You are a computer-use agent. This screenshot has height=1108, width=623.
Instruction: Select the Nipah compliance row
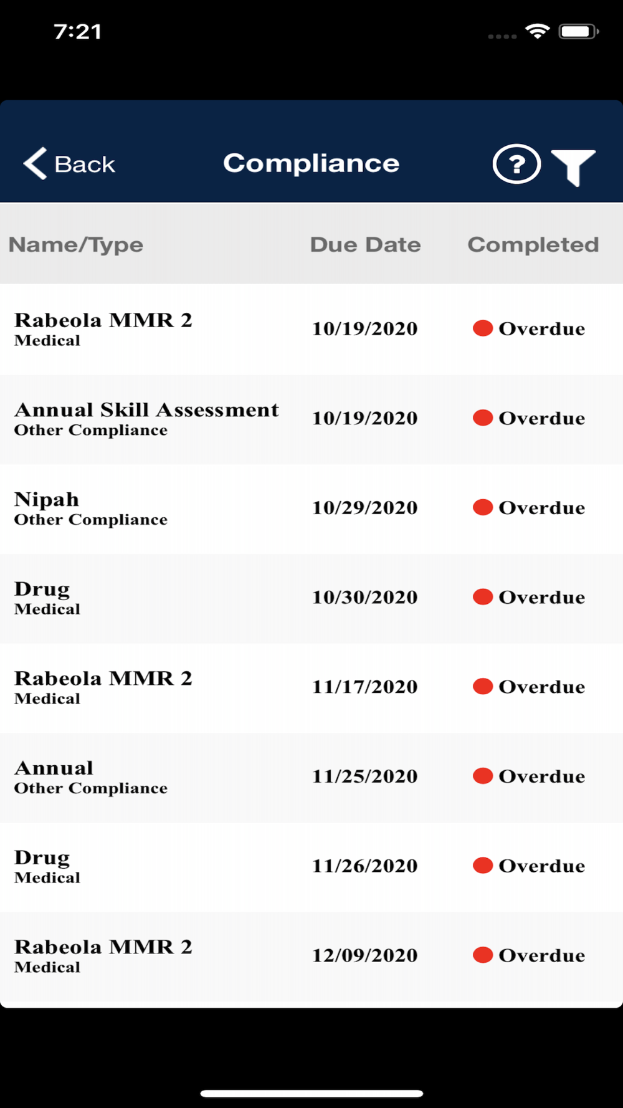click(x=311, y=509)
